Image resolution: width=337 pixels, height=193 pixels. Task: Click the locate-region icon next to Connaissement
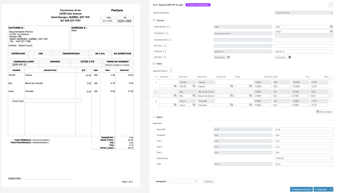[x=170, y=40]
